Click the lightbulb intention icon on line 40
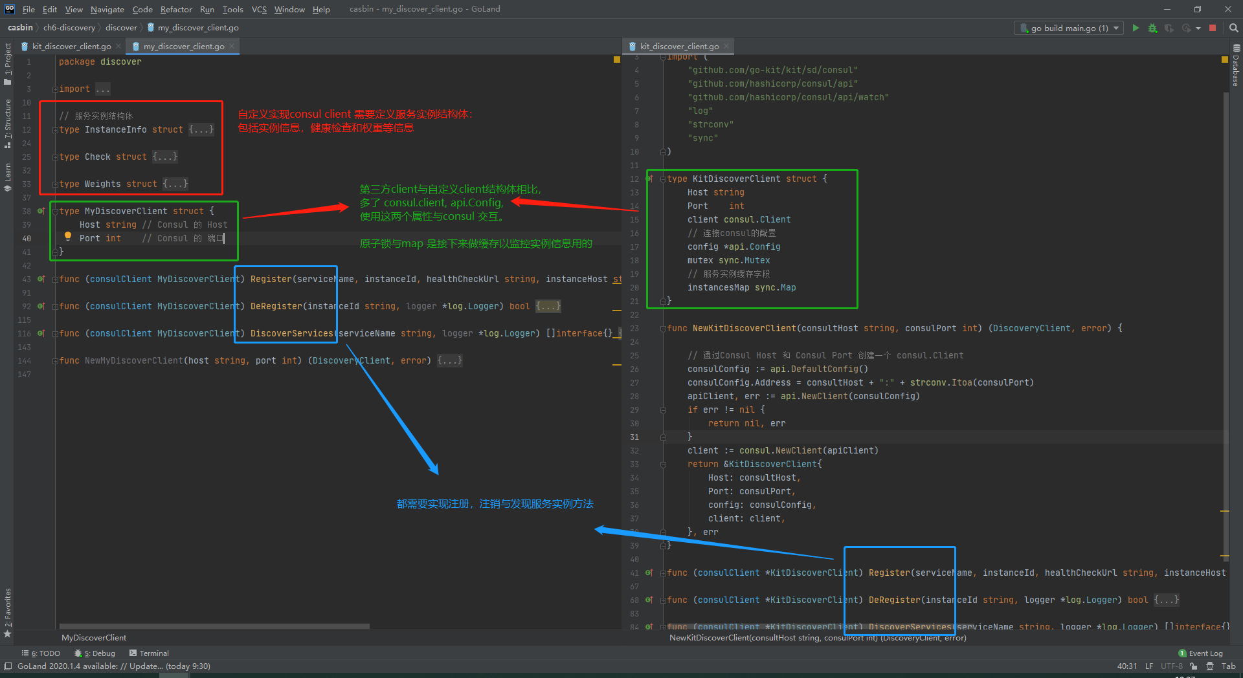Viewport: 1243px width, 678px height. click(x=67, y=237)
